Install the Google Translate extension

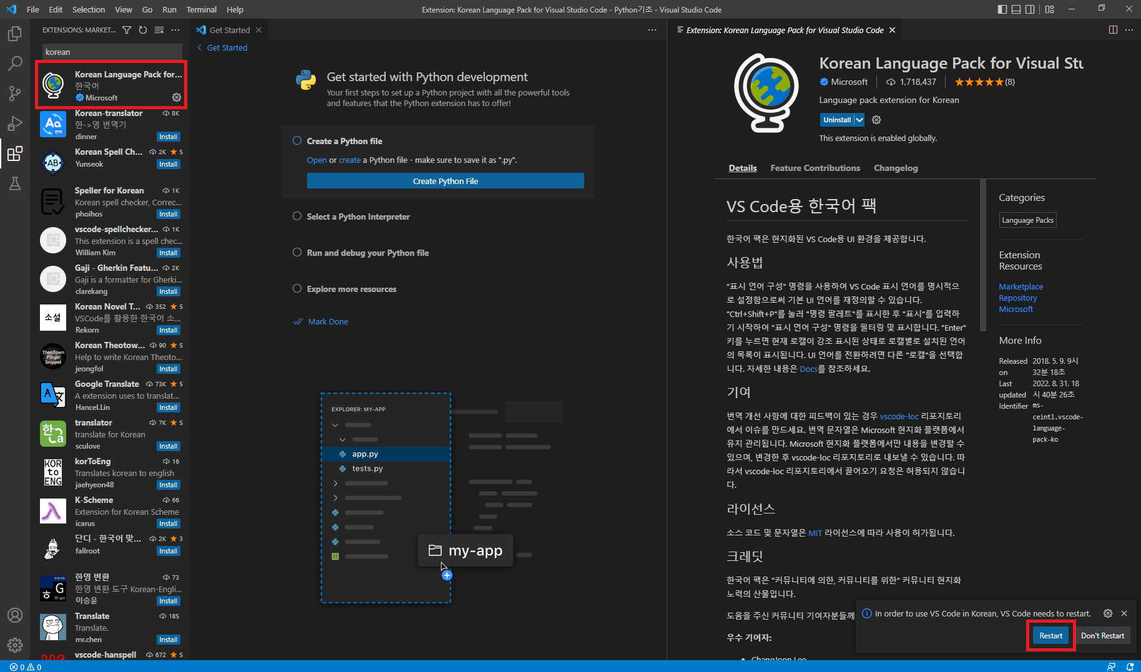[x=168, y=407]
